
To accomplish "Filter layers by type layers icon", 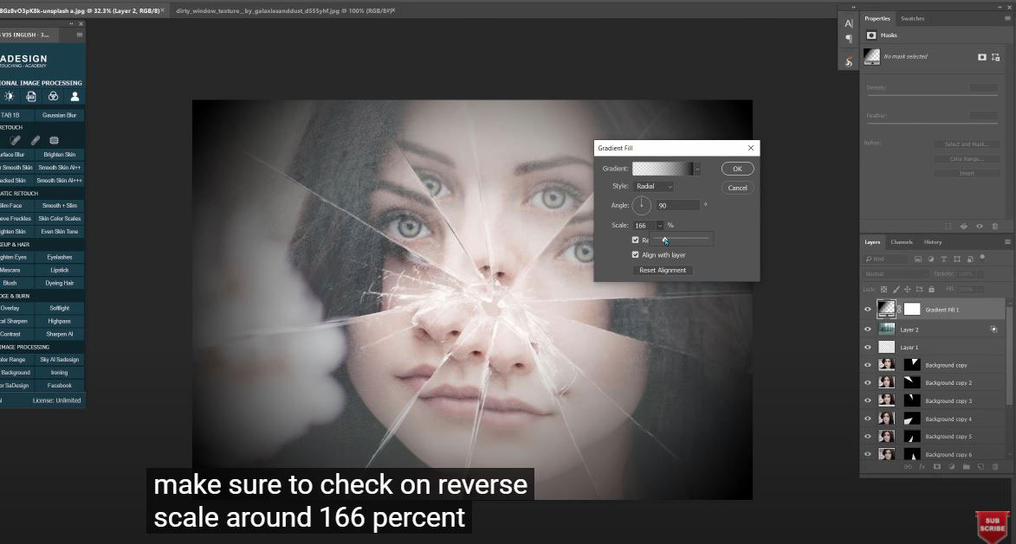I will click(944, 259).
